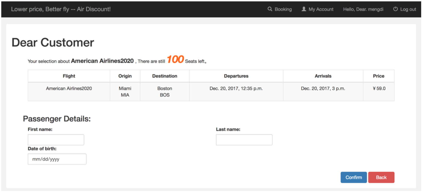Select bold 'American Airlines2020' in the sentence
The width and height of the screenshot is (423, 193).
click(102, 61)
